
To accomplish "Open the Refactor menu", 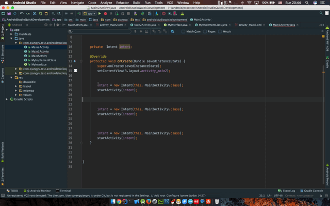I will tap(122, 3).
